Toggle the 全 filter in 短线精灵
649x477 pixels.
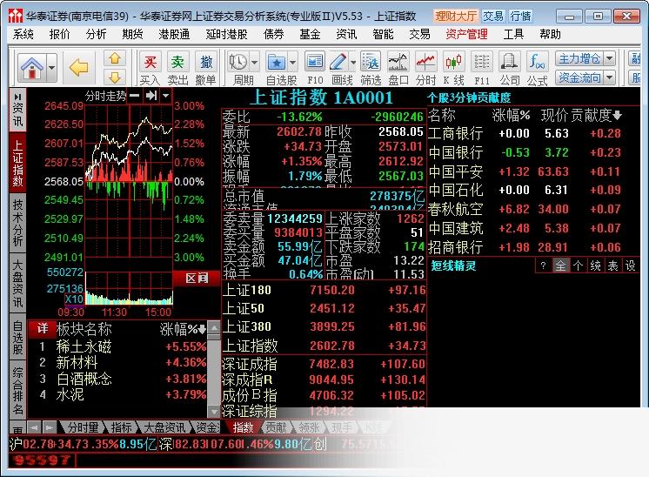pyautogui.click(x=560, y=265)
